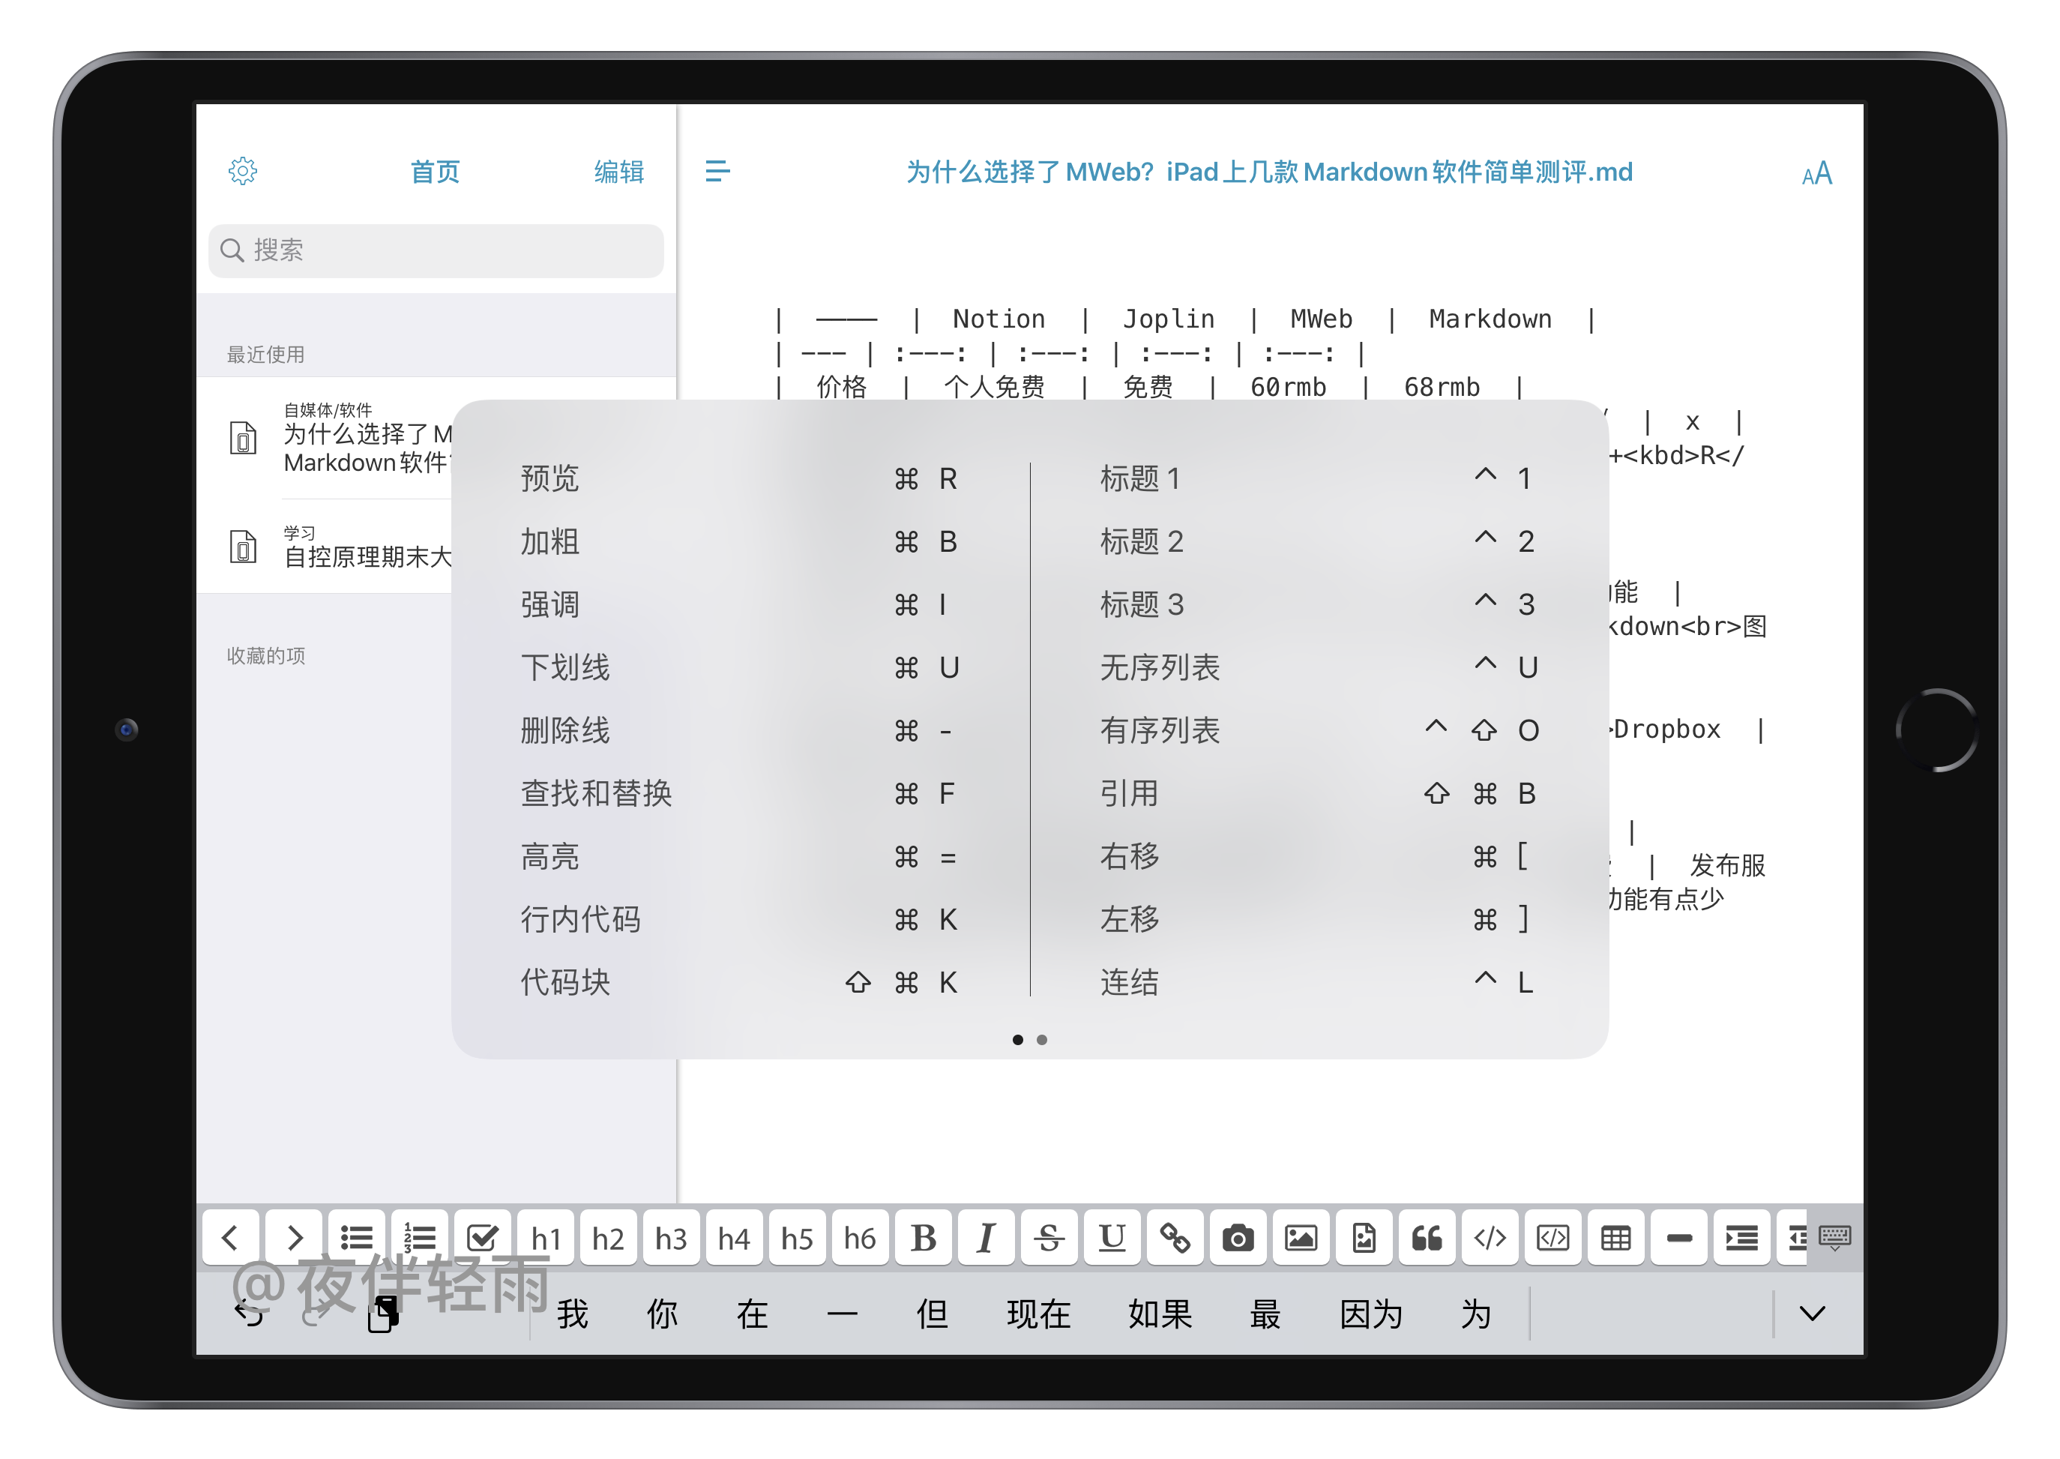This screenshot has height=1459, width=2060.
Task: Move cursor left with the back arrow
Action: pyautogui.click(x=231, y=1237)
